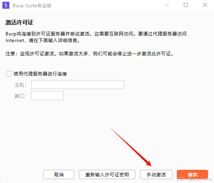
Task: Maximize the Burp Suite window
Action: (x=186, y=5)
